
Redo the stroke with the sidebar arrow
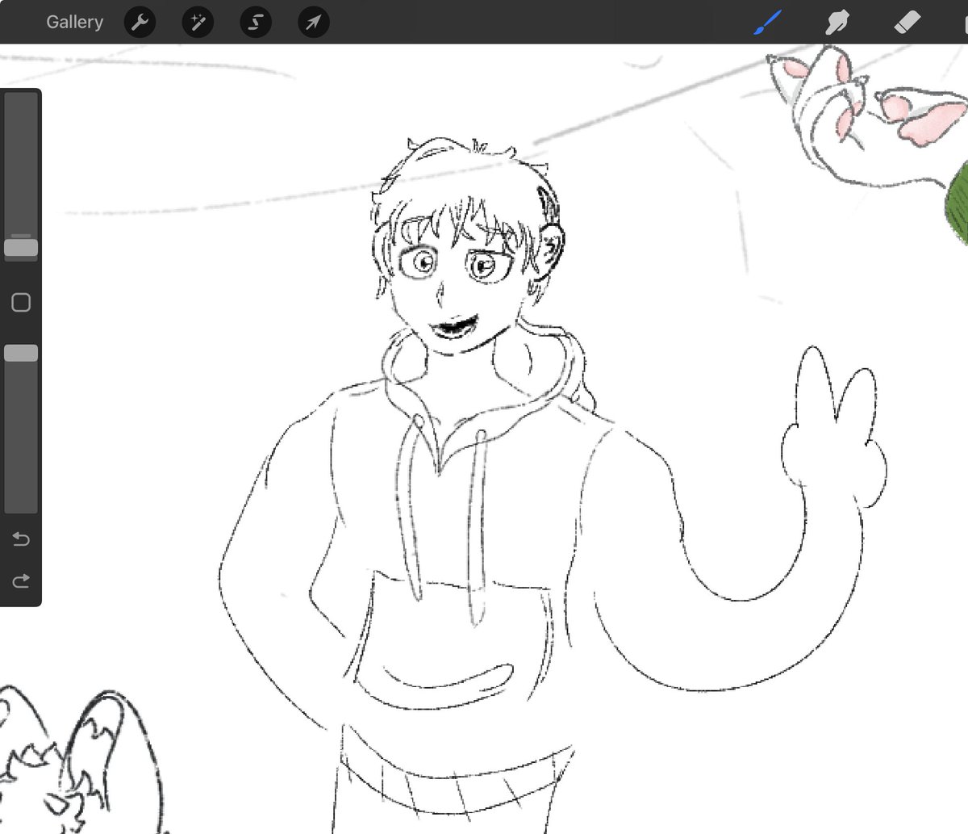[x=21, y=580]
